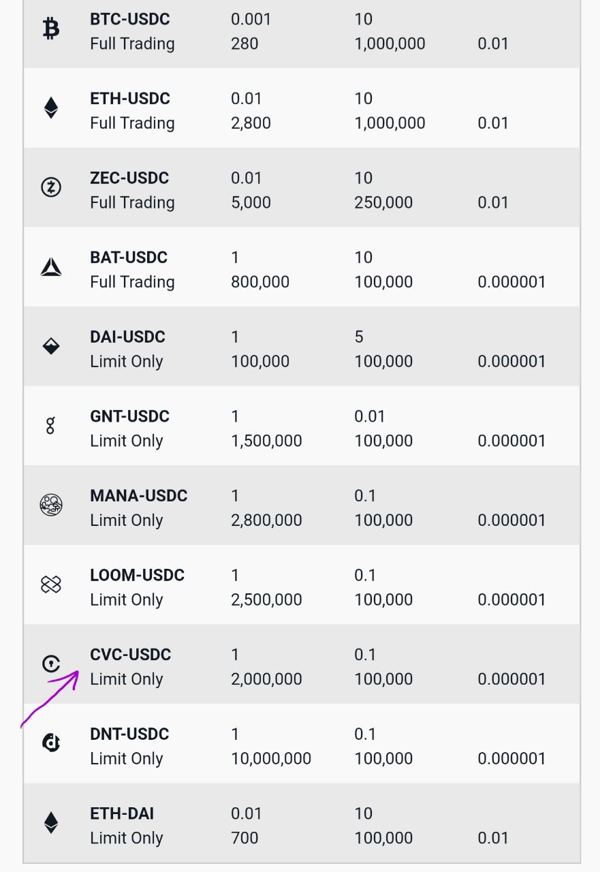Click the Loom icon in LOOM-USDC row
The width and height of the screenshot is (600, 872).
coord(51,585)
